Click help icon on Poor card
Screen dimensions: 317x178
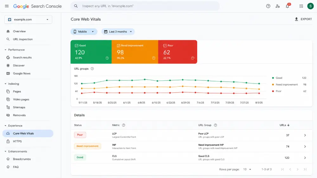[x=193, y=58]
